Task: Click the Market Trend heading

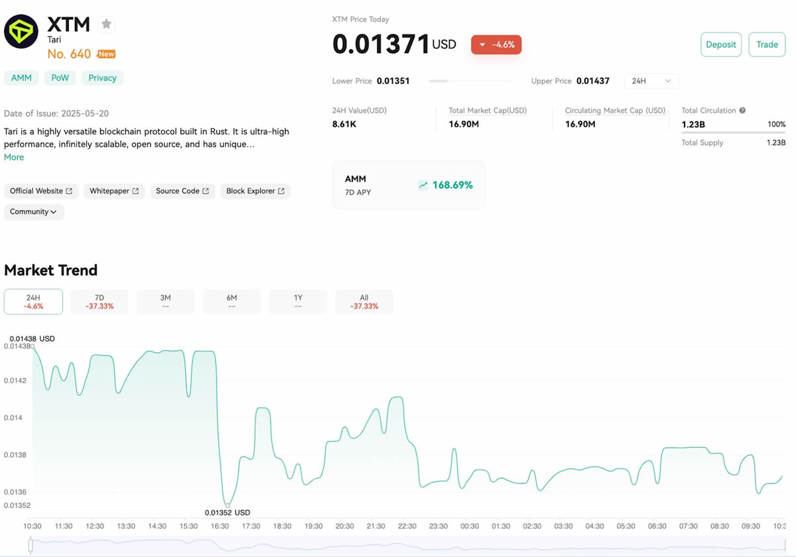Action: 51,270
